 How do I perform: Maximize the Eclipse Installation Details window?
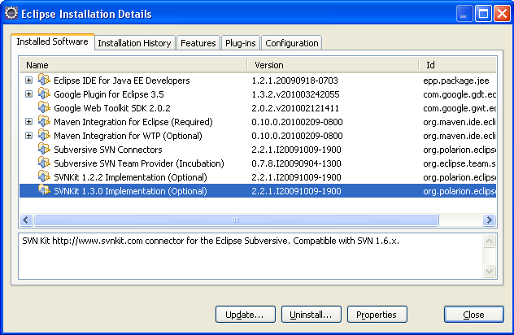[x=483, y=14]
